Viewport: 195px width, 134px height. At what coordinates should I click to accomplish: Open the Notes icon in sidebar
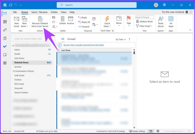click(x=5, y=55)
